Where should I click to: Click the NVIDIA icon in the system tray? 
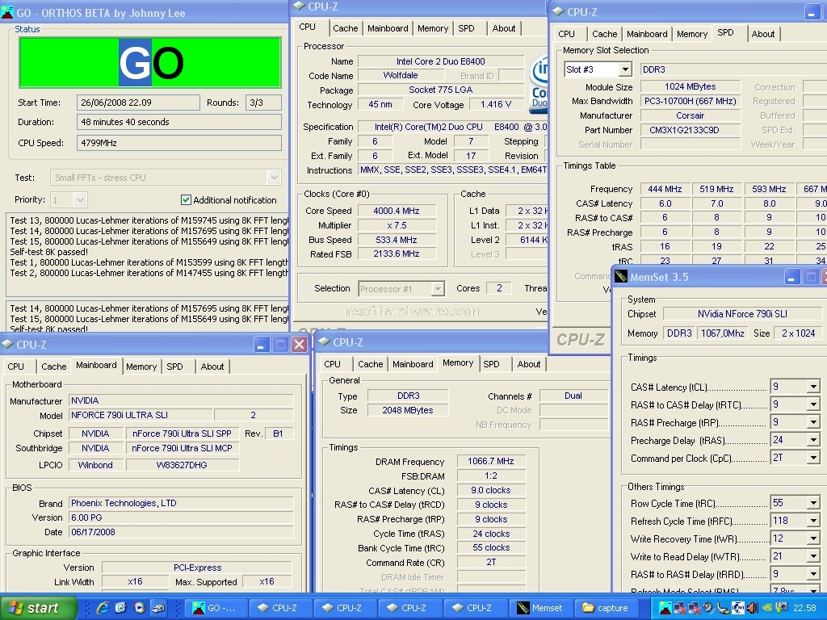767,608
